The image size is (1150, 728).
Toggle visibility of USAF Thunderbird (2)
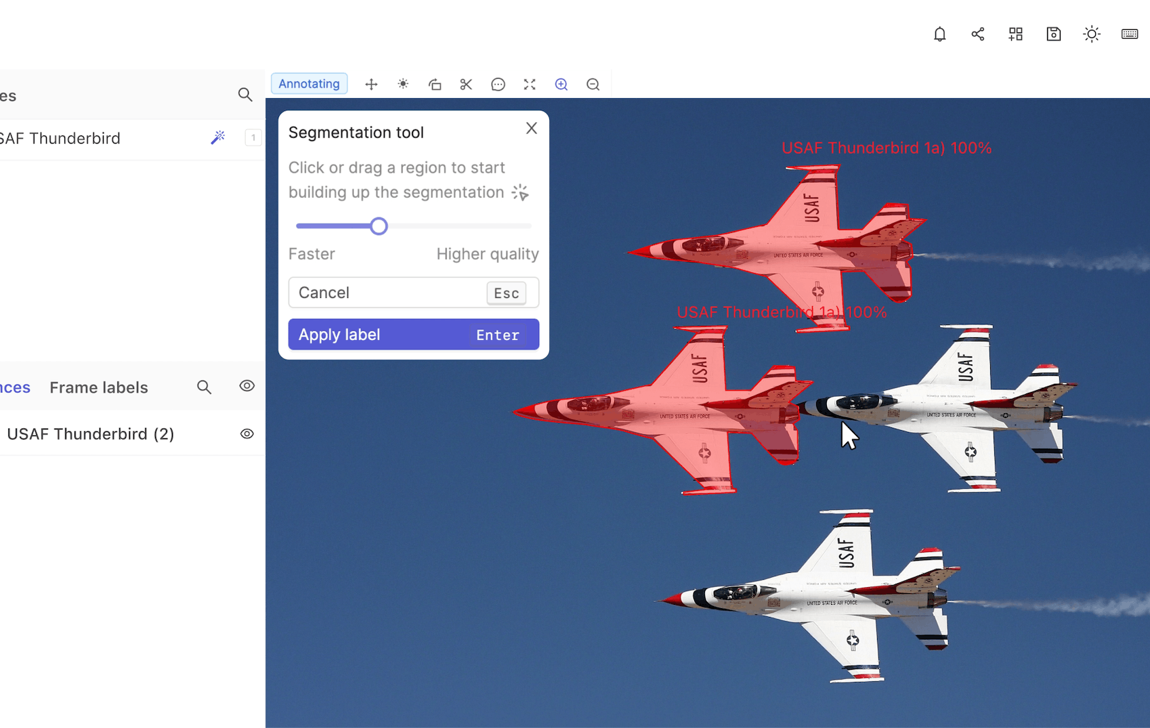tap(247, 434)
